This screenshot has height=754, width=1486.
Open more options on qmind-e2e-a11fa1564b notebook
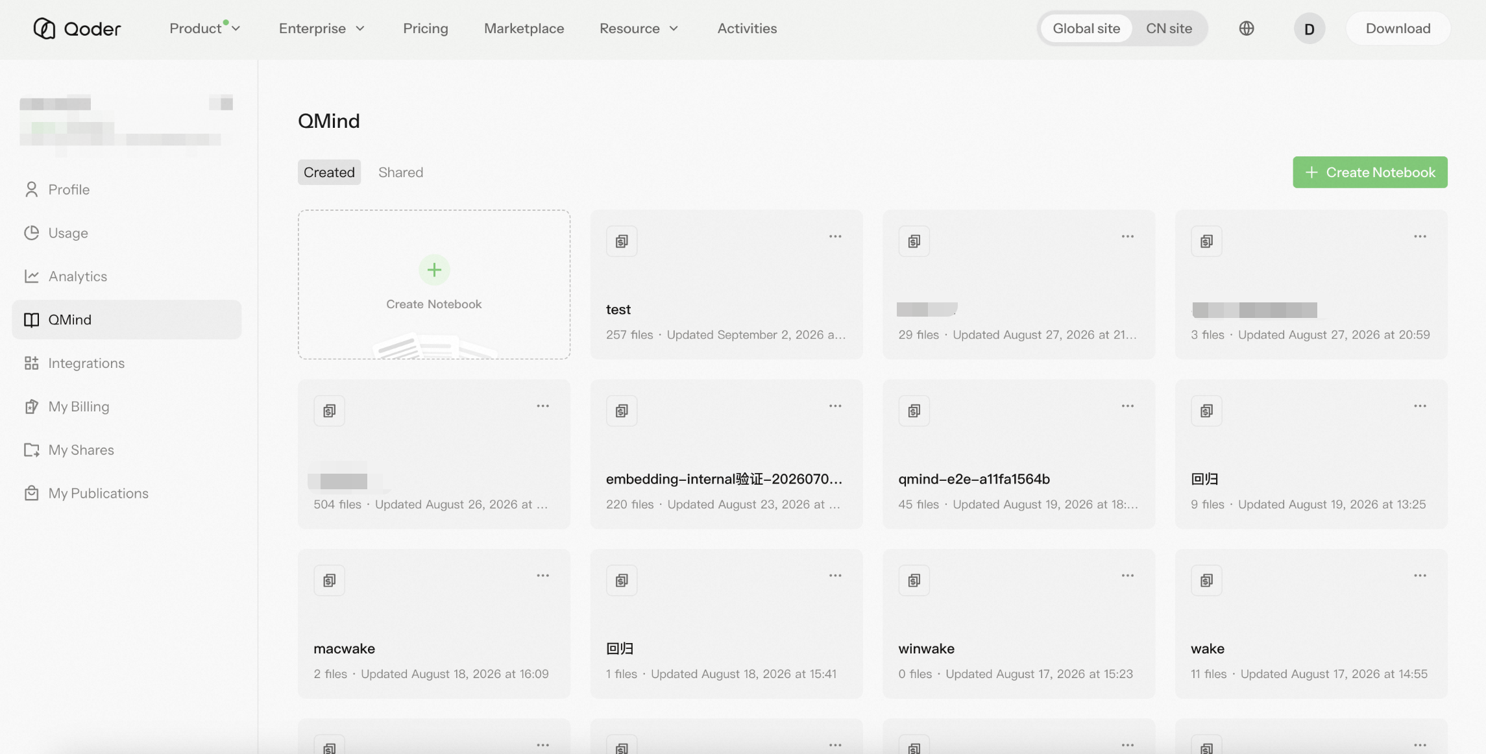pyautogui.click(x=1128, y=406)
